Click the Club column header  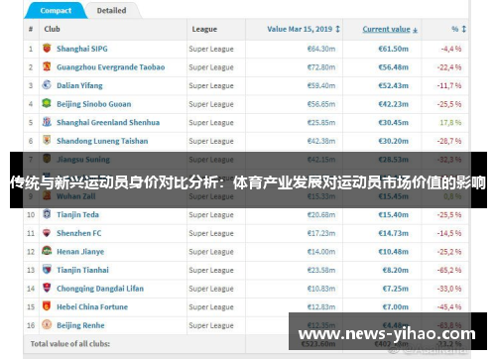pos(52,29)
